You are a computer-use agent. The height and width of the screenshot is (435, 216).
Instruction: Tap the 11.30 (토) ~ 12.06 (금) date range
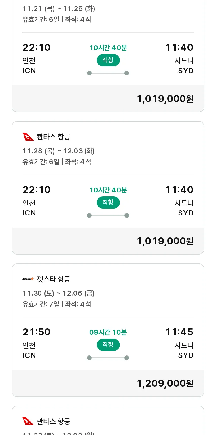(59, 293)
